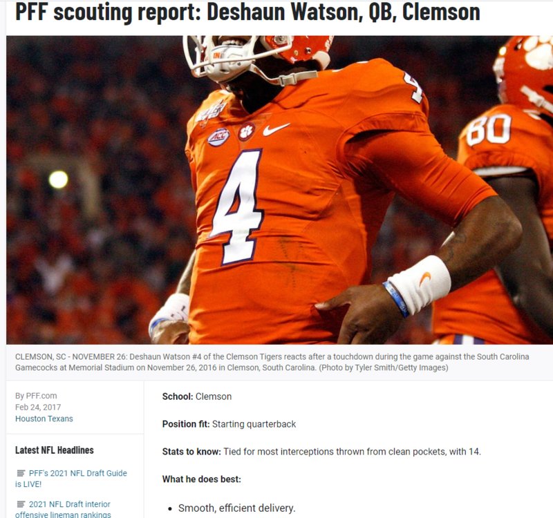Open 2021 NFL Draft interior offensive lineman rankings link

coord(63,509)
